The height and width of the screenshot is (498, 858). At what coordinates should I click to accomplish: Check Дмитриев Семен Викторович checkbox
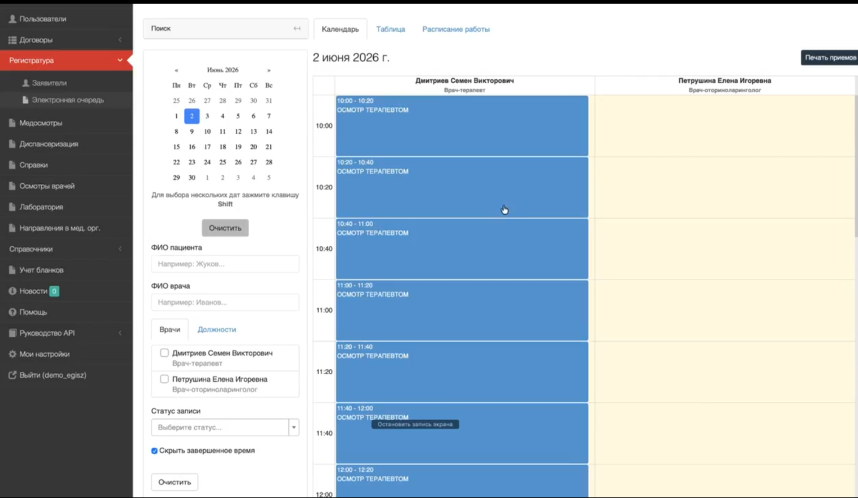click(164, 353)
